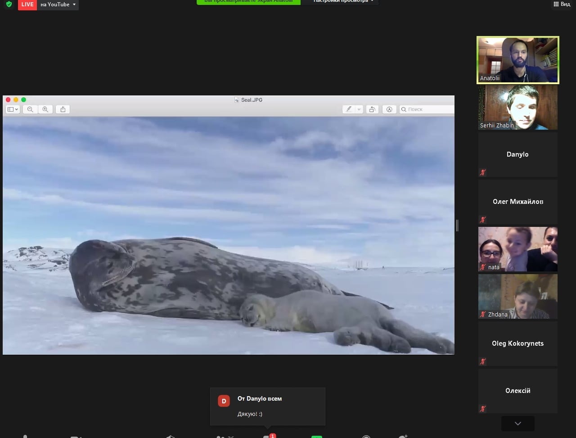Click Олег Михайлов's muted microphone icon
The image size is (576, 438).
[x=483, y=220]
